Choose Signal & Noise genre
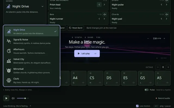Viewport: 174px width, 108px height. [32, 41]
